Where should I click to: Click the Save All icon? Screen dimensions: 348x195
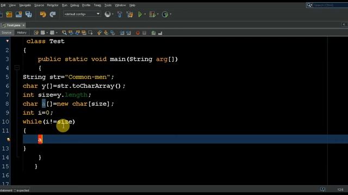click(28, 15)
